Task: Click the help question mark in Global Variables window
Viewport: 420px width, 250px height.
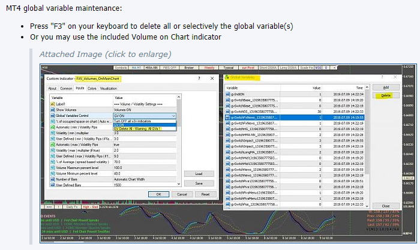Action: [382, 77]
